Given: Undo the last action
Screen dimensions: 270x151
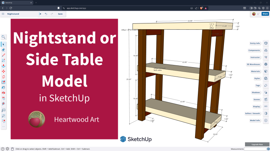Looking at the screenshot, I should [46, 14].
